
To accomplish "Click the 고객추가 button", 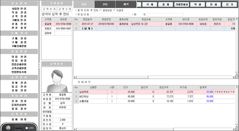I will click(49, 9).
